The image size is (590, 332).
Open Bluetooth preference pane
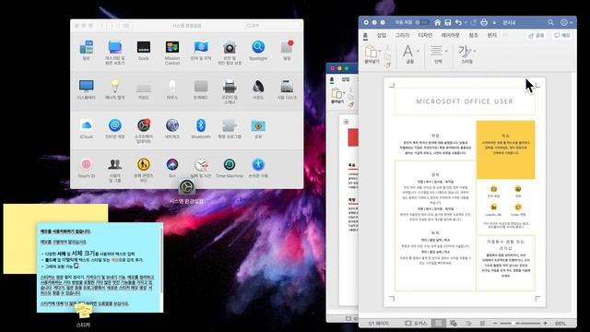tap(201, 125)
